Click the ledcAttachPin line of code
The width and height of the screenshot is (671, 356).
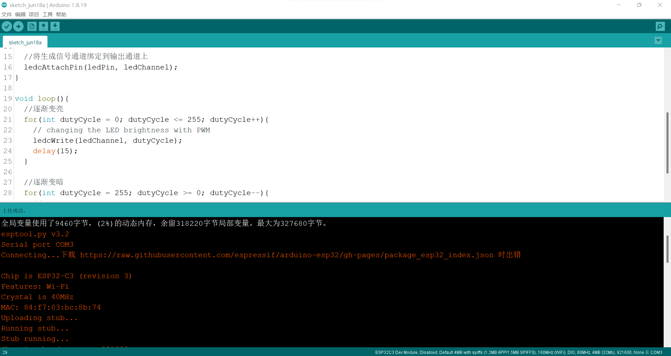point(101,67)
